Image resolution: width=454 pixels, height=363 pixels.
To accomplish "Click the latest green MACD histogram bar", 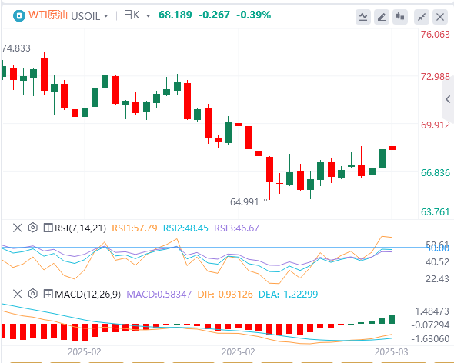I will pos(392,320).
